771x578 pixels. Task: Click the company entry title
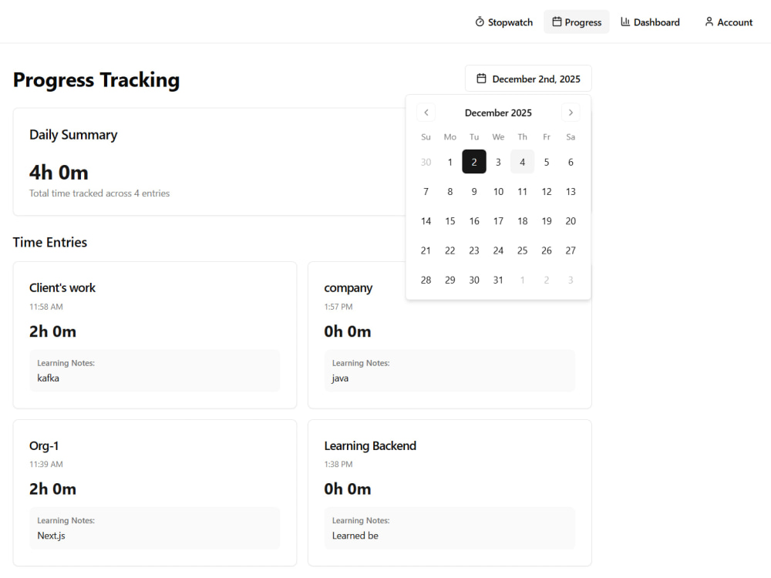348,288
